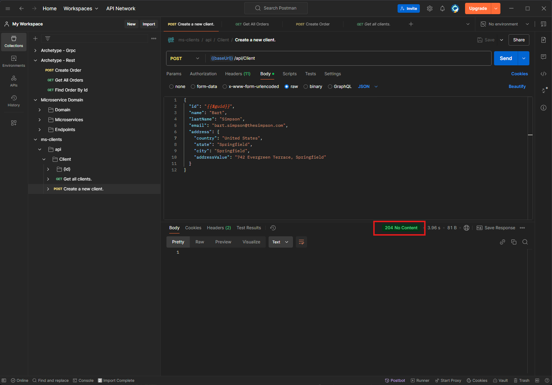Image resolution: width=552 pixels, height=385 pixels.
Task: Toggle the response line wrap icon
Action: (x=301, y=242)
